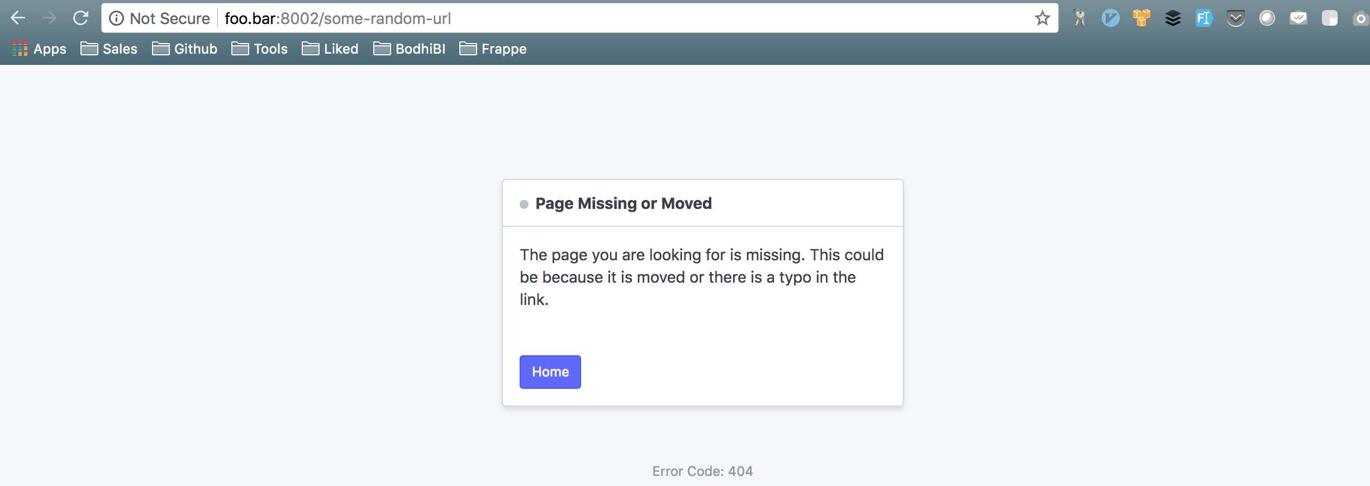Open the keys extension icon
1370x486 pixels.
point(1079,18)
